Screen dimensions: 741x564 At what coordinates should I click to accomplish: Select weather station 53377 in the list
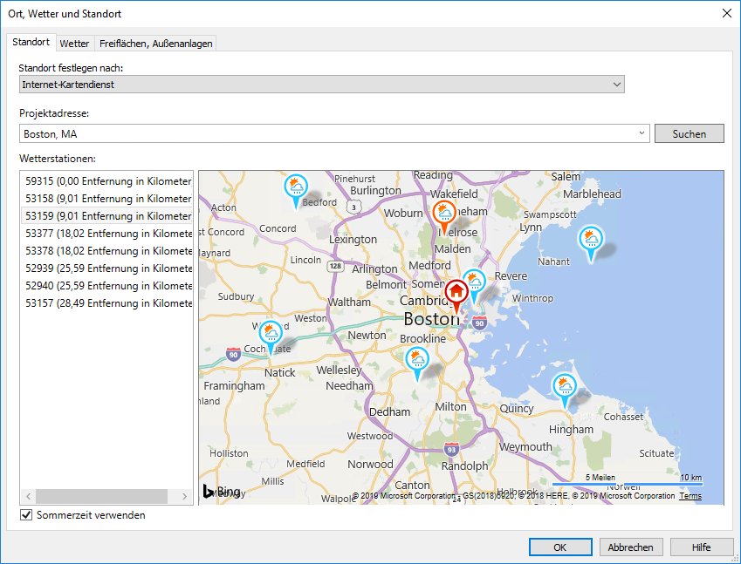click(x=106, y=234)
